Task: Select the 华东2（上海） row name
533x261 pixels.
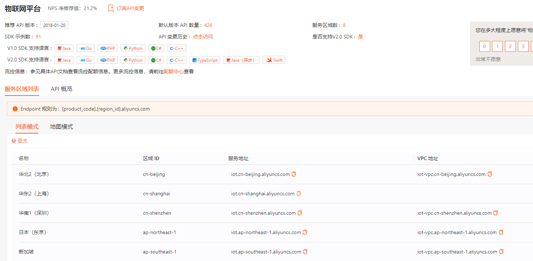Action: [x=34, y=194]
